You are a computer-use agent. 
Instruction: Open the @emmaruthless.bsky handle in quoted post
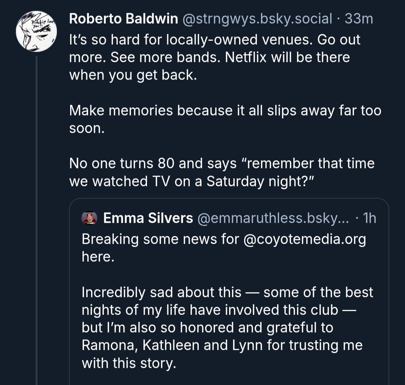pos(273,218)
